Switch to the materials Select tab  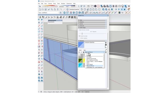(x=80, y=50)
